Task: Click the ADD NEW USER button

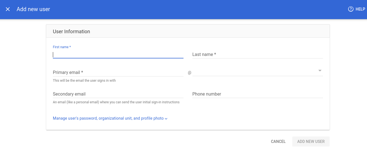Action: pyautogui.click(x=311, y=142)
